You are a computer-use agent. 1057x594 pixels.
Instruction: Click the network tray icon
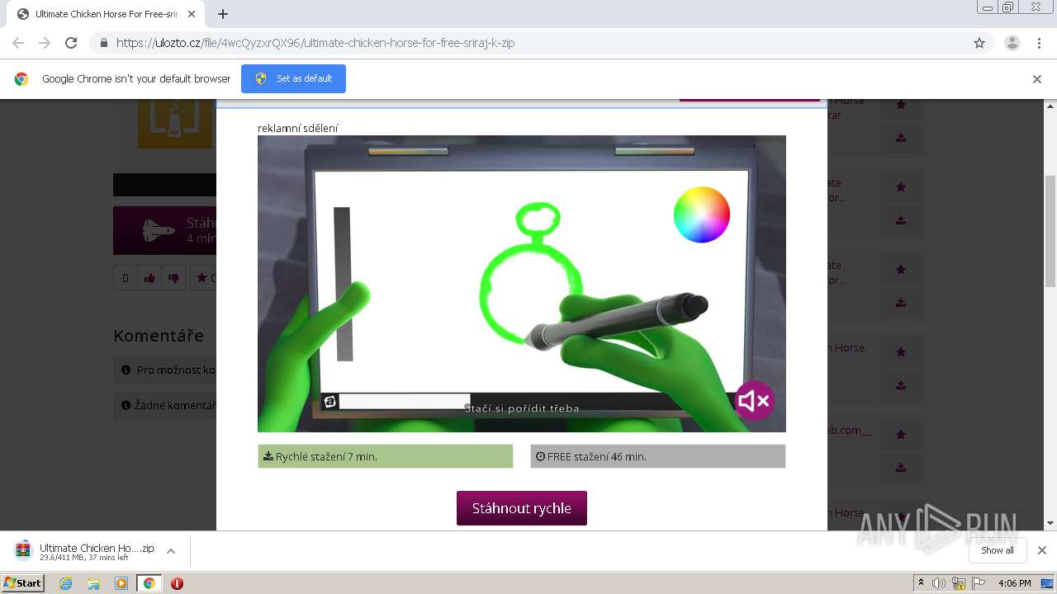pyautogui.click(x=959, y=583)
